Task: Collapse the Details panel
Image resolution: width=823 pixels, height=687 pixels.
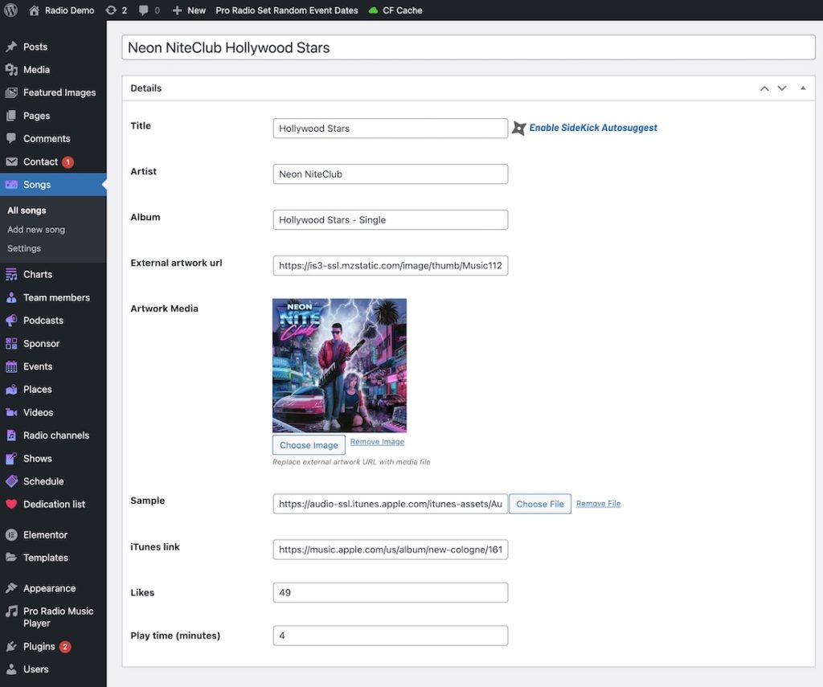Action: 802,88
